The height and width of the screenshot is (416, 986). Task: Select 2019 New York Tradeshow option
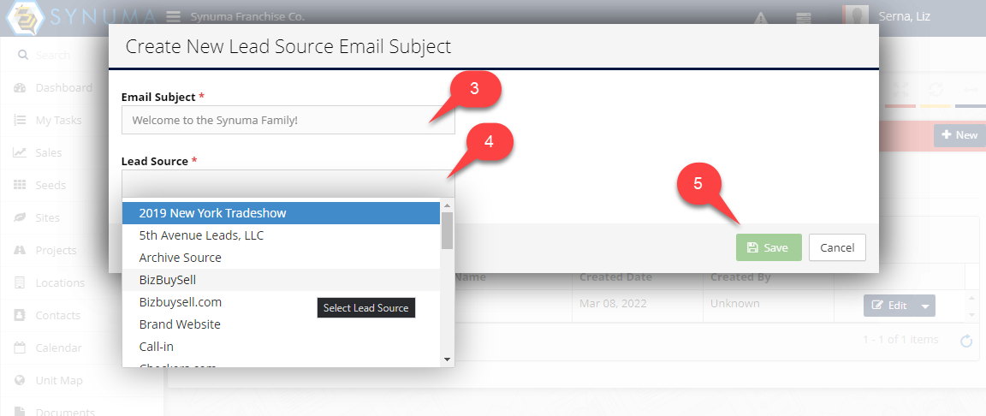pyautogui.click(x=281, y=213)
